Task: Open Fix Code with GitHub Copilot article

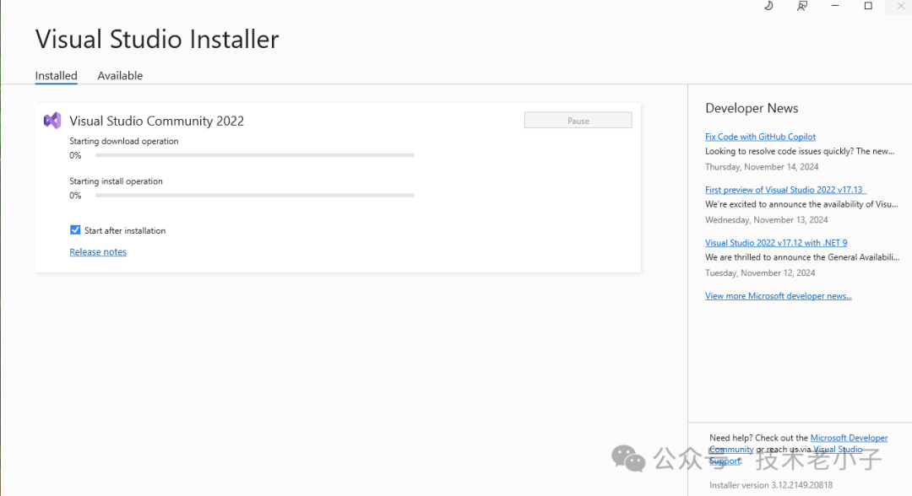Action: [x=760, y=137]
